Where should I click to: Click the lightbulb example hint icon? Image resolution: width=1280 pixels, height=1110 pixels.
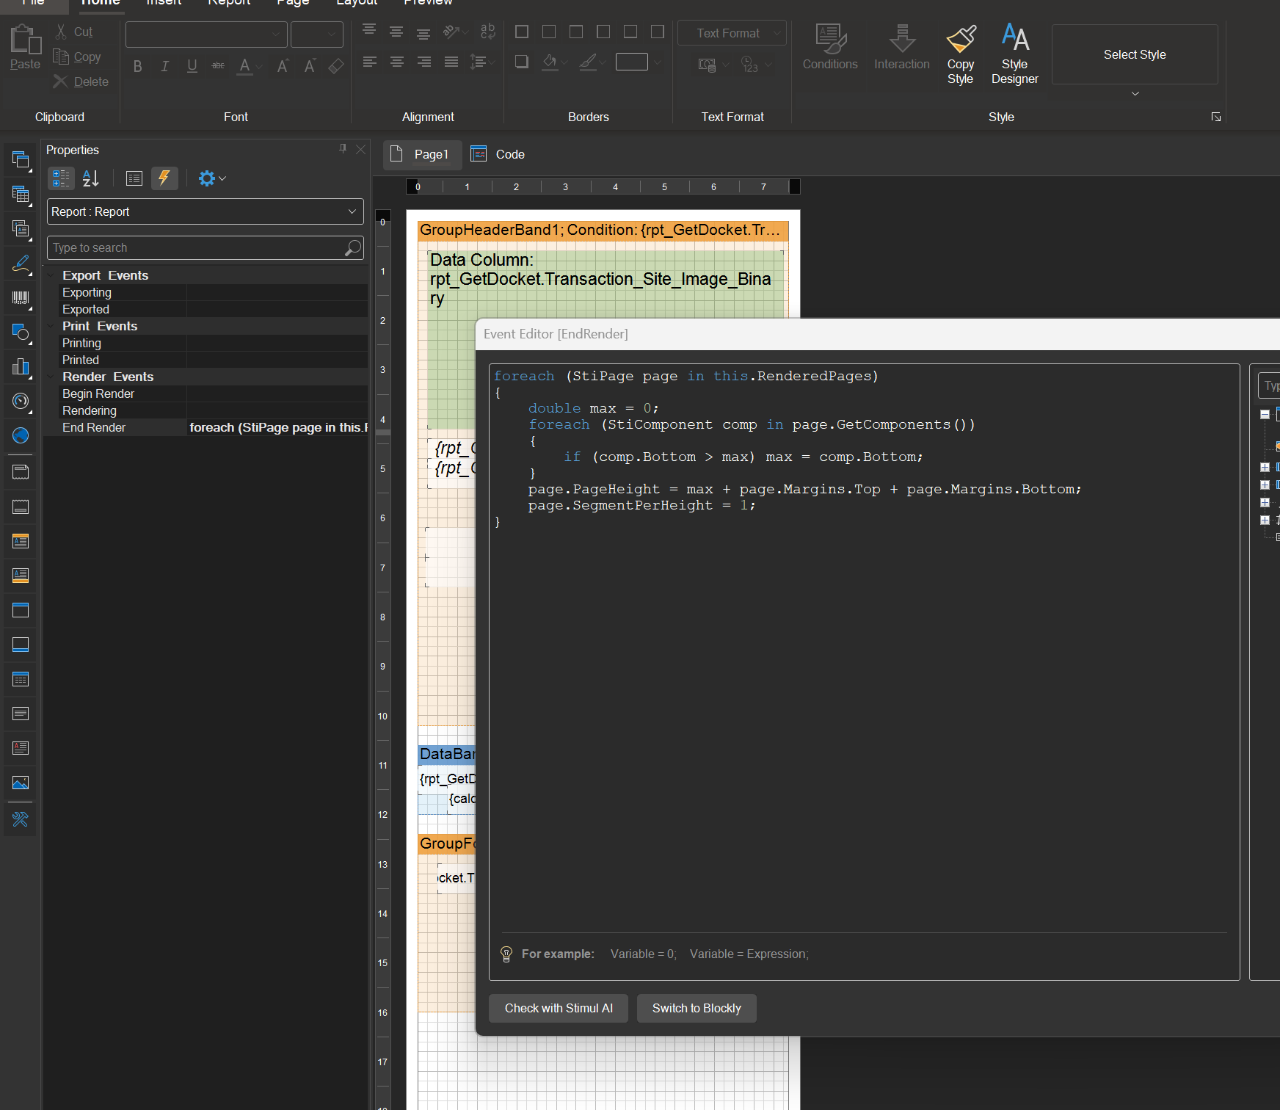506,954
